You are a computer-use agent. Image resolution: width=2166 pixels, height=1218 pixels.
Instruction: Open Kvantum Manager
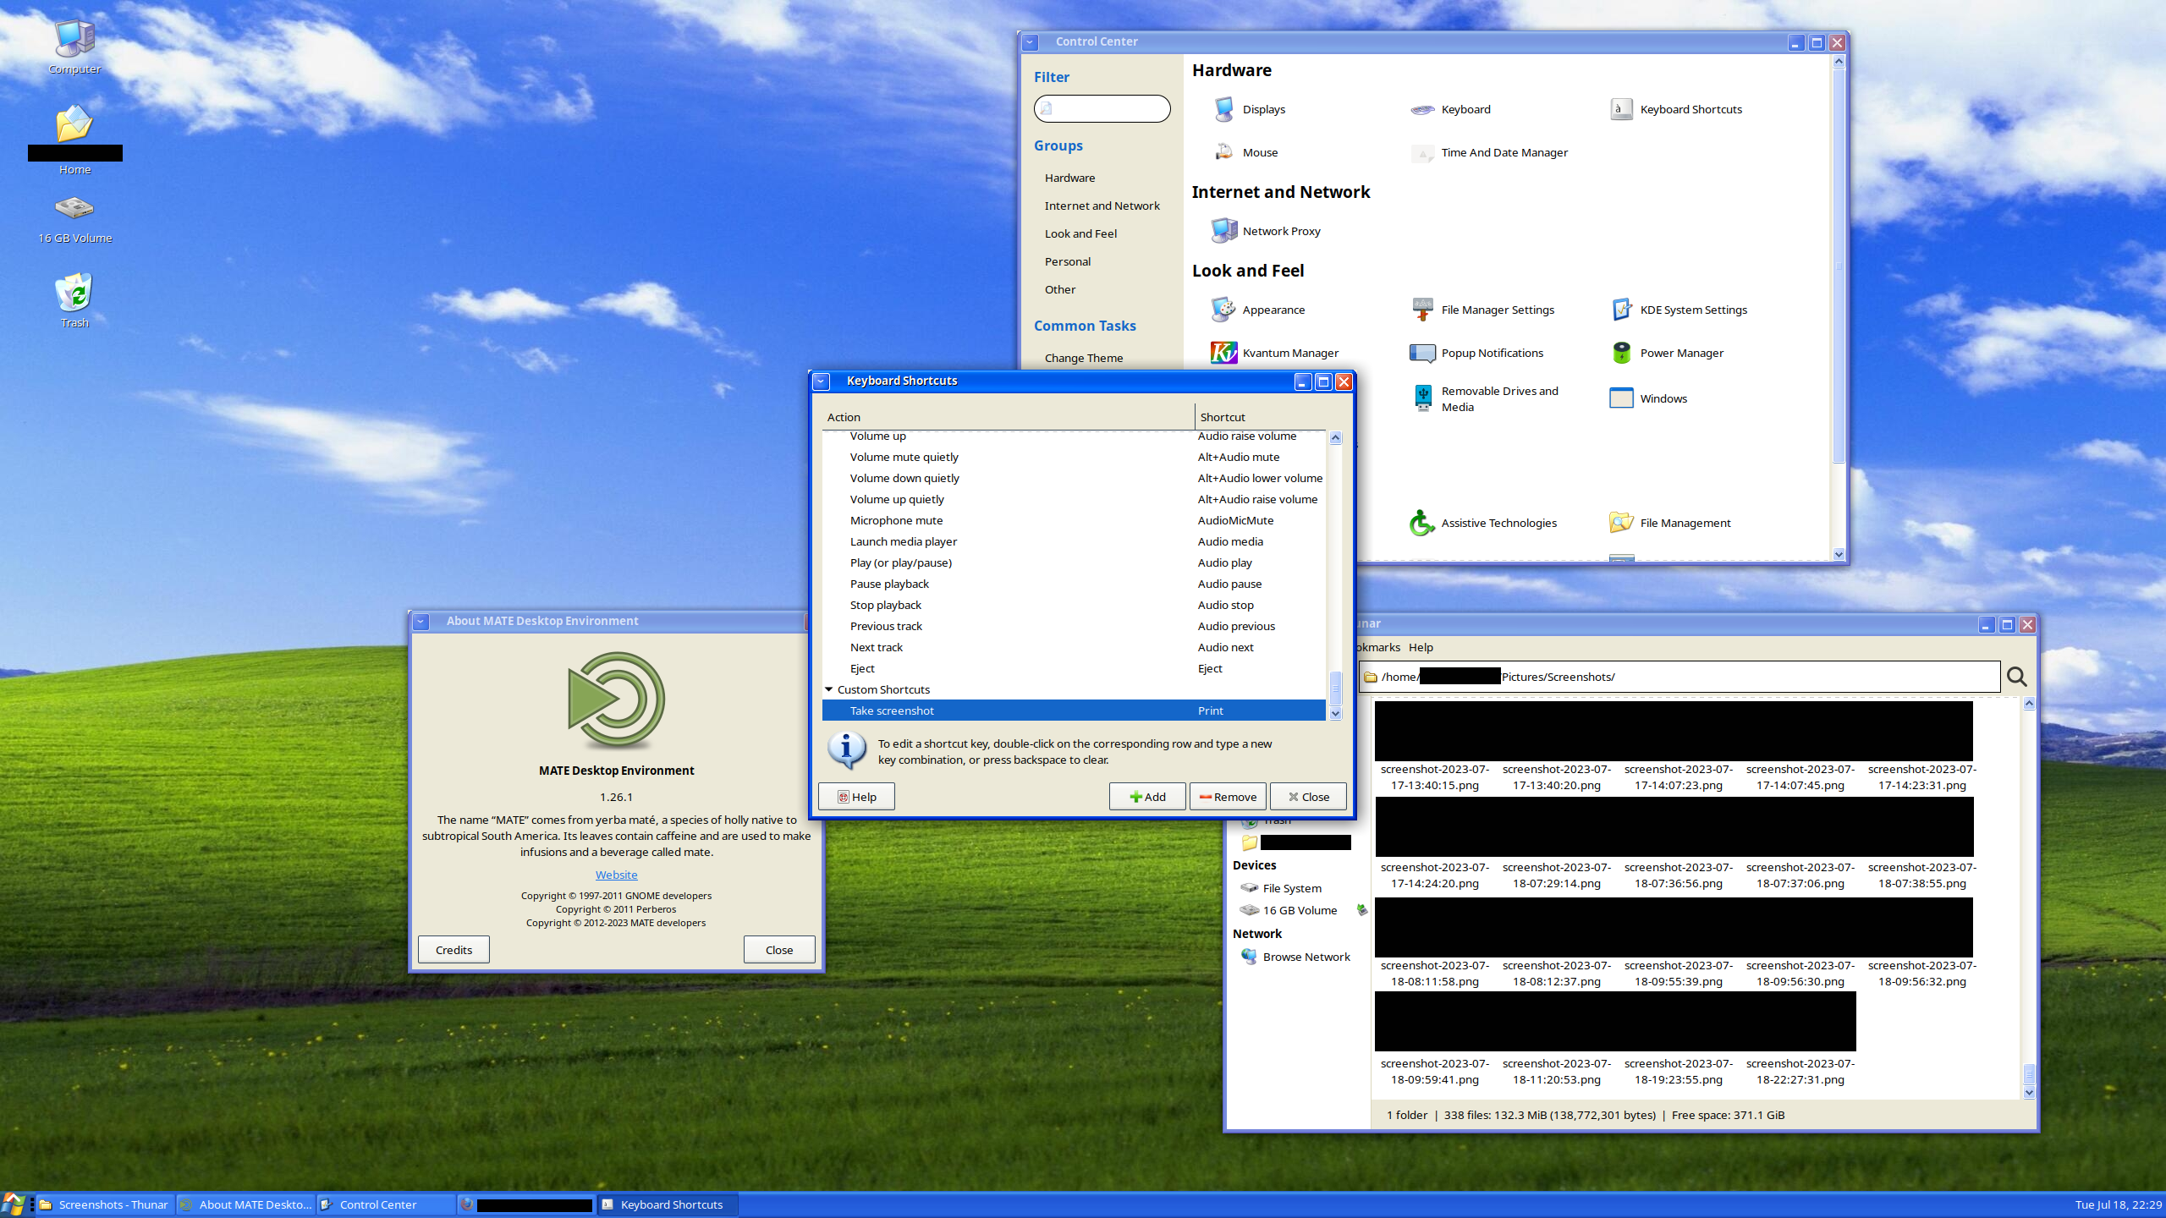point(1276,353)
